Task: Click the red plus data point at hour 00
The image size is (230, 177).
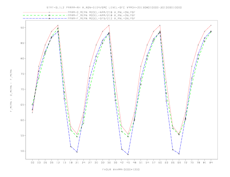Action: pos(33,113)
